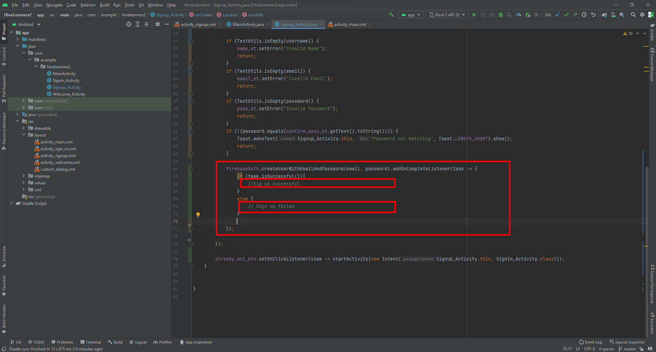Open the AVD device manager toolbar icon
The image size is (656, 352).
(x=613, y=15)
